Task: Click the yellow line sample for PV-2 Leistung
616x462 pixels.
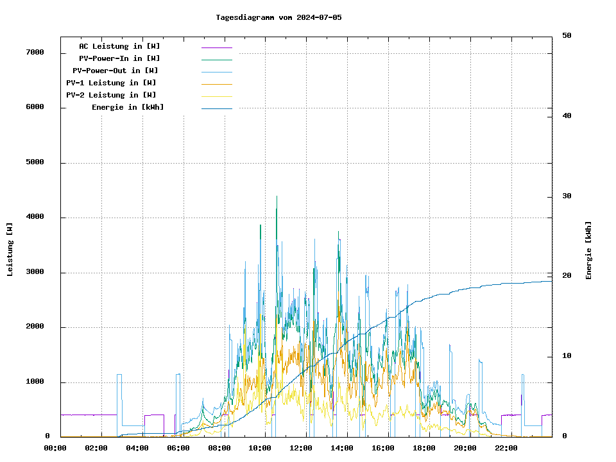Action: tap(216, 96)
